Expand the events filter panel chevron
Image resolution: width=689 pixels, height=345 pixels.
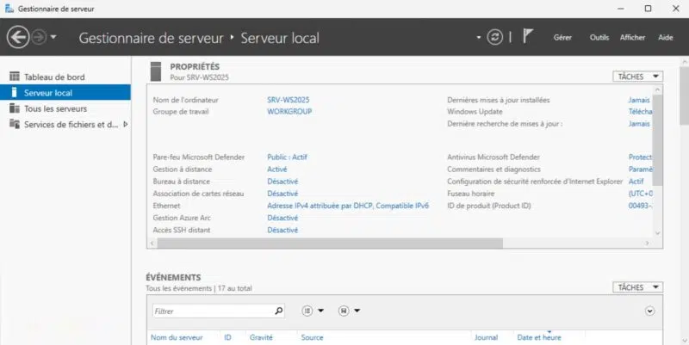click(x=649, y=311)
